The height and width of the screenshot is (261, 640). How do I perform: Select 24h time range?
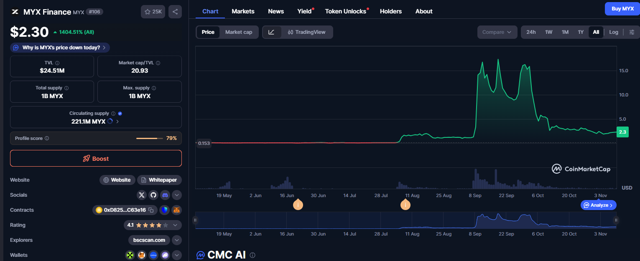click(531, 32)
